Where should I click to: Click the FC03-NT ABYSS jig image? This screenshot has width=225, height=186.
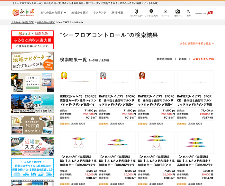pyautogui.click(x=157, y=142)
